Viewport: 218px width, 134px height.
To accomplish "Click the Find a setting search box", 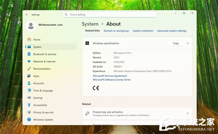I will tap(110, 14).
